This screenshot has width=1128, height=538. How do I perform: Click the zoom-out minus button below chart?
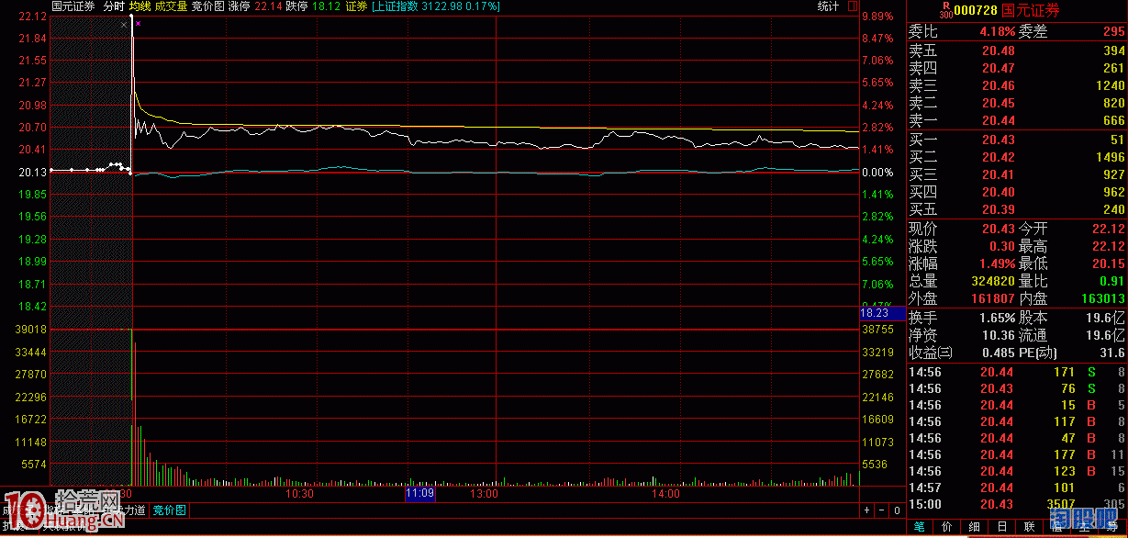pos(882,510)
